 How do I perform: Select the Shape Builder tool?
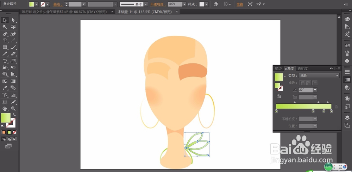point(5,74)
